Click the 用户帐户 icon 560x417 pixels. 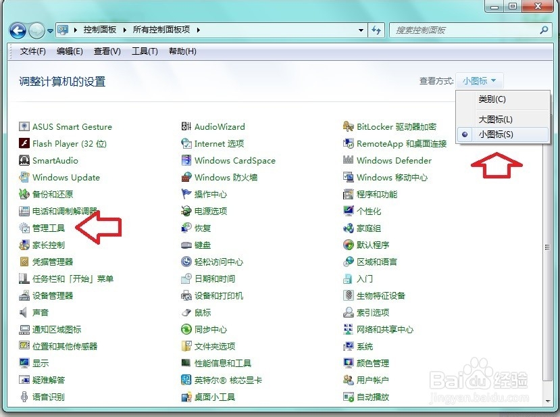[x=348, y=380]
